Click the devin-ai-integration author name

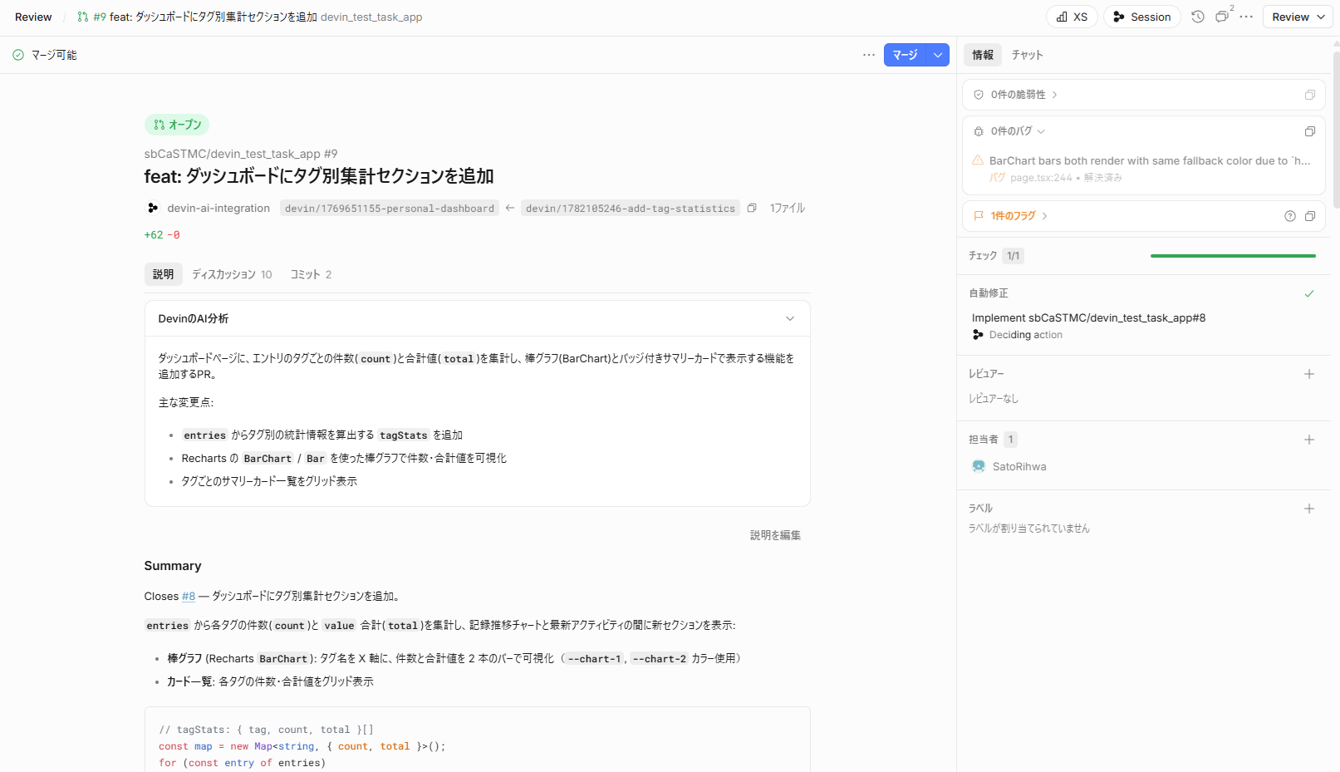pyautogui.click(x=218, y=209)
